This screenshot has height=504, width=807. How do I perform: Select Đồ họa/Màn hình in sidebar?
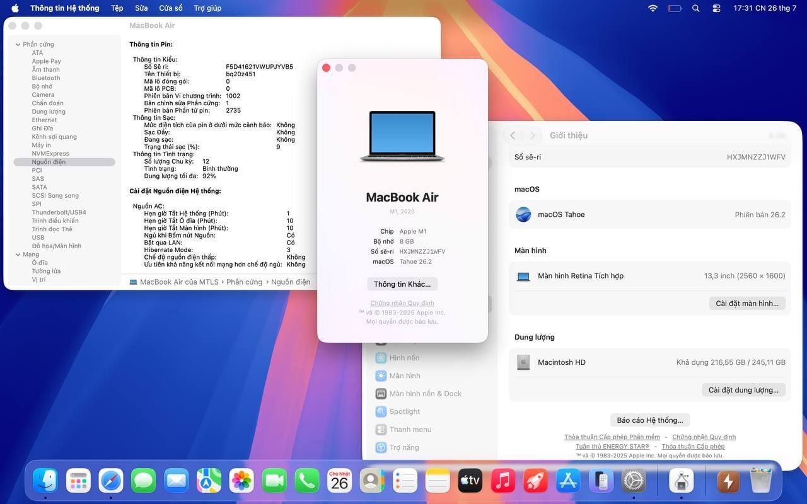(x=57, y=246)
